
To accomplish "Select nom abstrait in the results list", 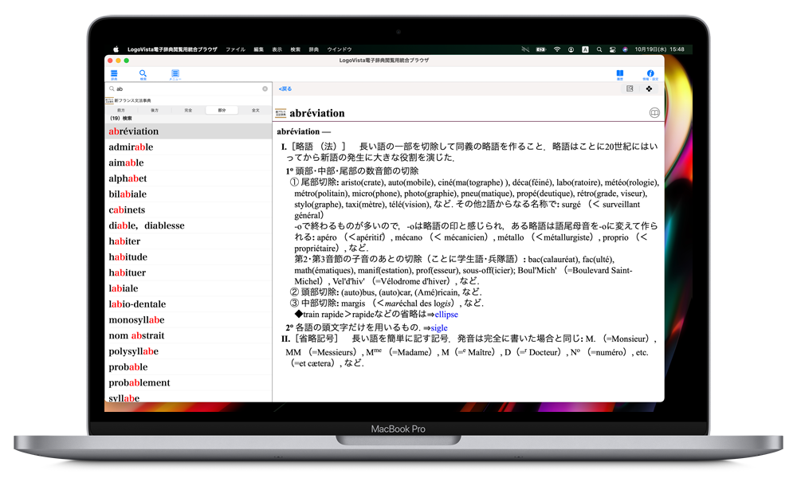I will click(188, 335).
